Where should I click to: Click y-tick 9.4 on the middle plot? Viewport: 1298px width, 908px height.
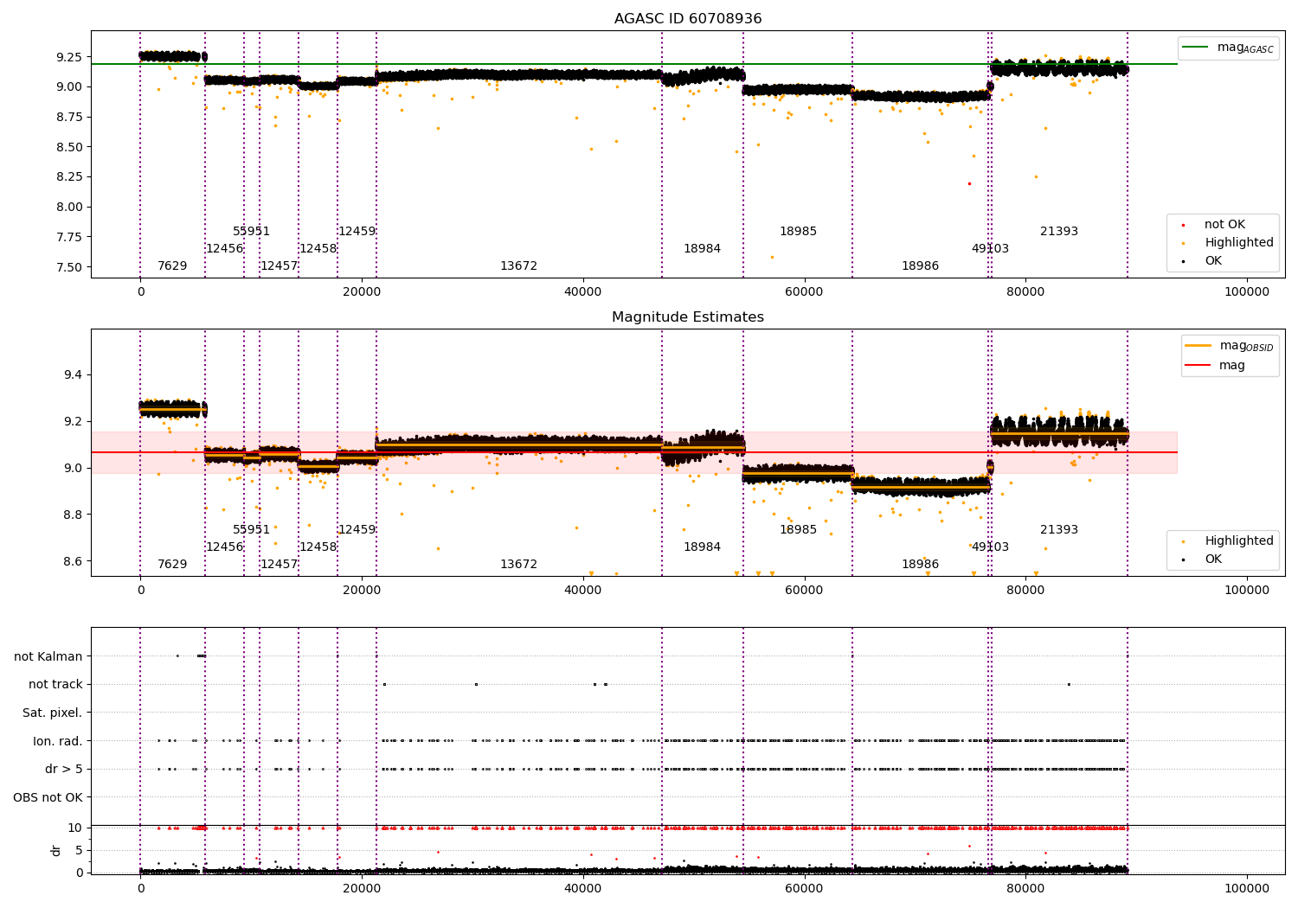(74, 375)
